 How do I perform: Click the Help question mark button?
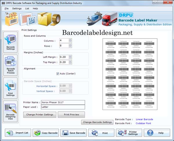(157, 133)
